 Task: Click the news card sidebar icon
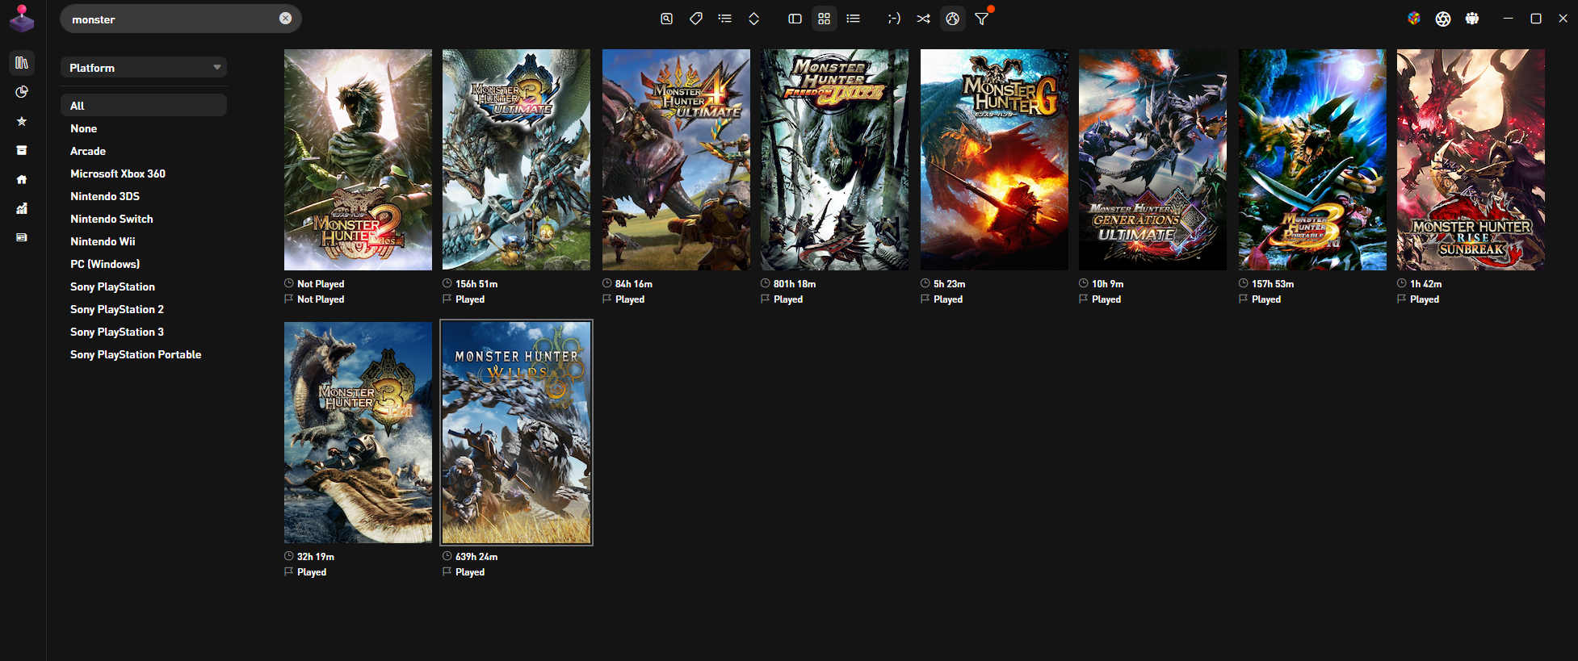click(x=22, y=237)
